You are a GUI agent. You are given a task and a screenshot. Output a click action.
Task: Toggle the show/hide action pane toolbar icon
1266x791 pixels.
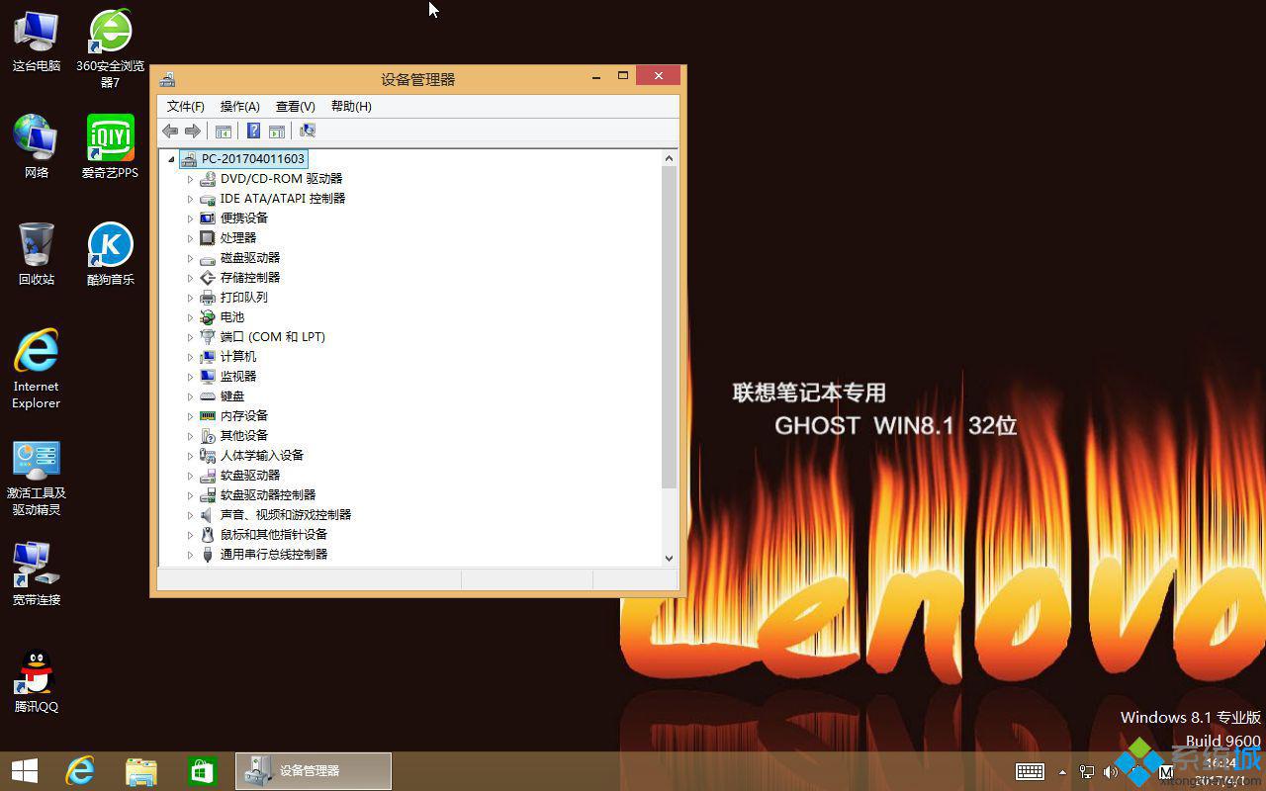pyautogui.click(x=277, y=131)
